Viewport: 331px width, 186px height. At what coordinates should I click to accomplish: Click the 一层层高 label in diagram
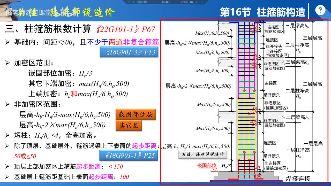point(313,143)
